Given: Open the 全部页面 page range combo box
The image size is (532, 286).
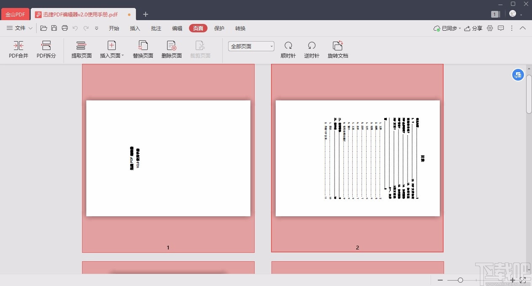Looking at the screenshot, I should click(251, 46).
